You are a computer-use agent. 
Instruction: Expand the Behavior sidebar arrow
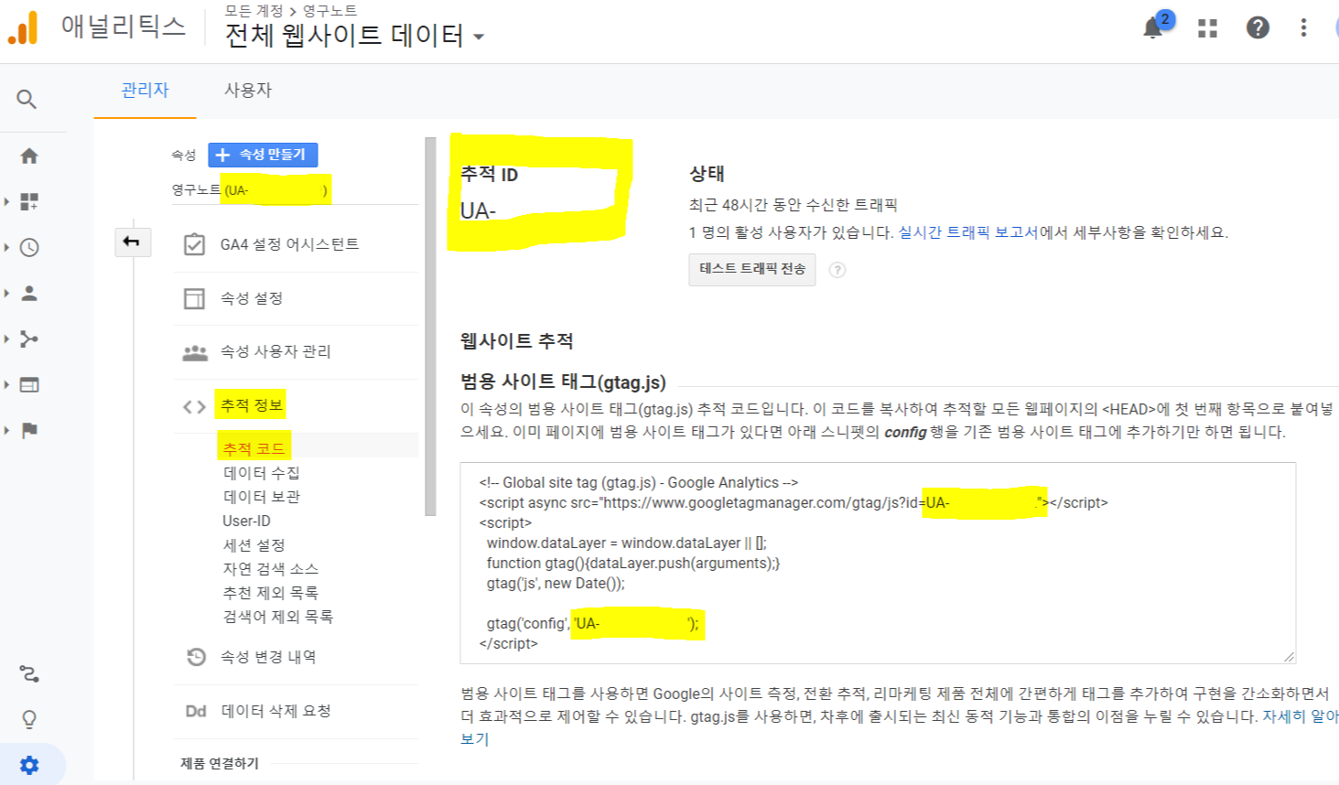point(6,384)
